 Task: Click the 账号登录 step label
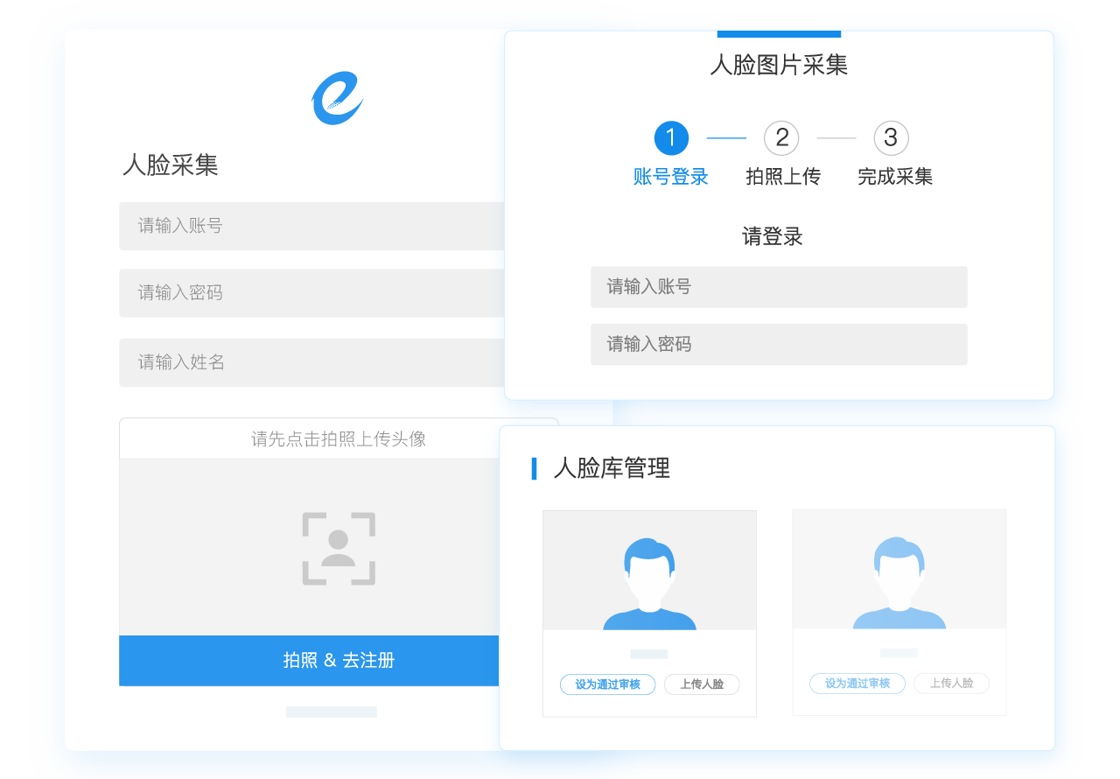coord(670,177)
